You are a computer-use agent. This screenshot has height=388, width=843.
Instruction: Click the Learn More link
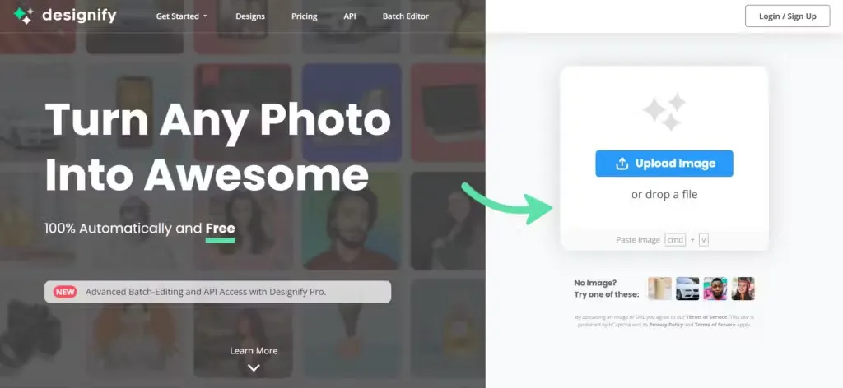(254, 350)
